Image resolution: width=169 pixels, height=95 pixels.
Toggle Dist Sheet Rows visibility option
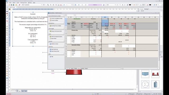[x=55, y=26]
